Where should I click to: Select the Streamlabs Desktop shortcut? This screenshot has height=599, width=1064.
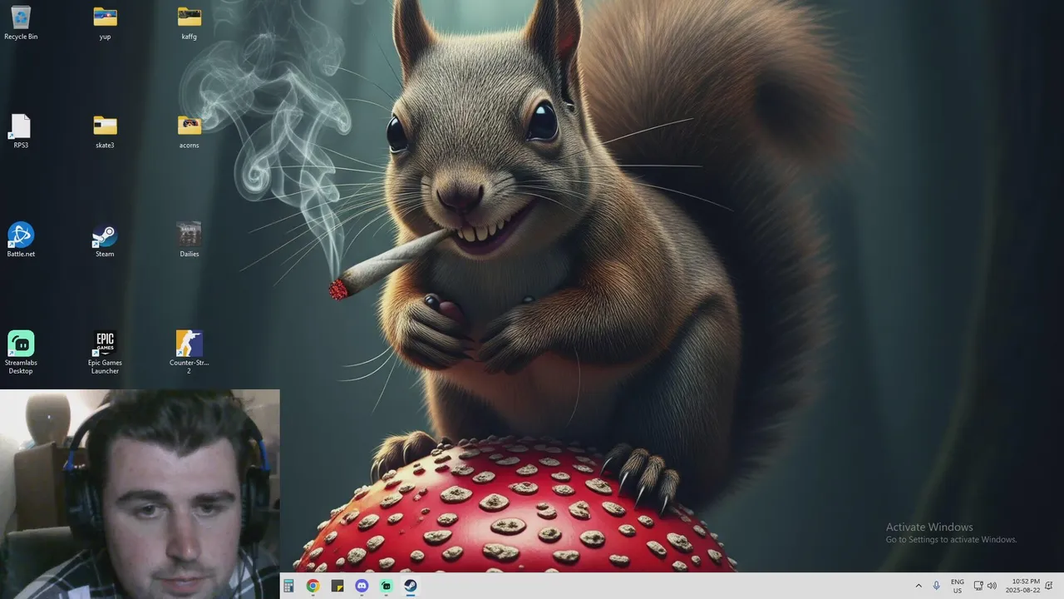(x=21, y=353)
